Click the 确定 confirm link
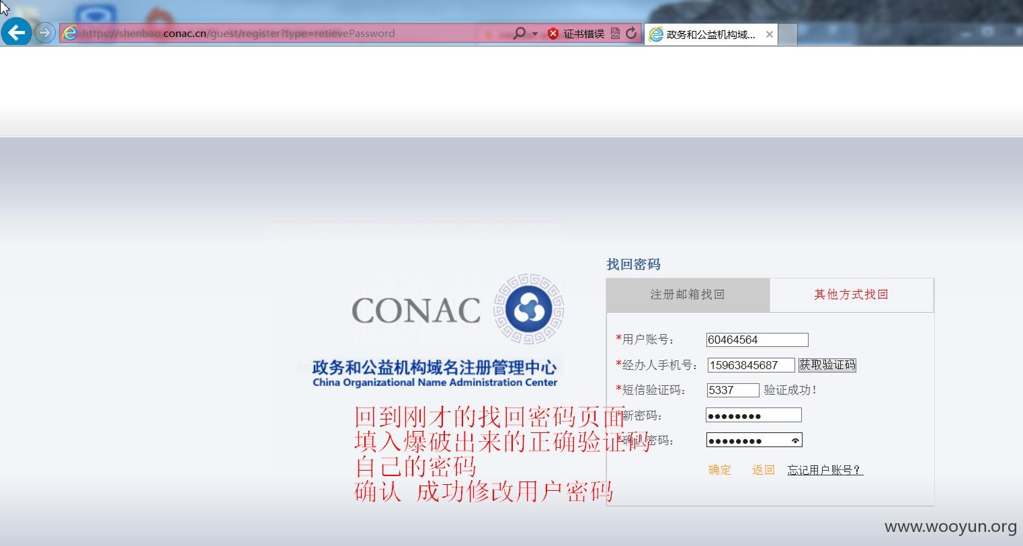The image size is (1023, 546). (x=720, y=470)
